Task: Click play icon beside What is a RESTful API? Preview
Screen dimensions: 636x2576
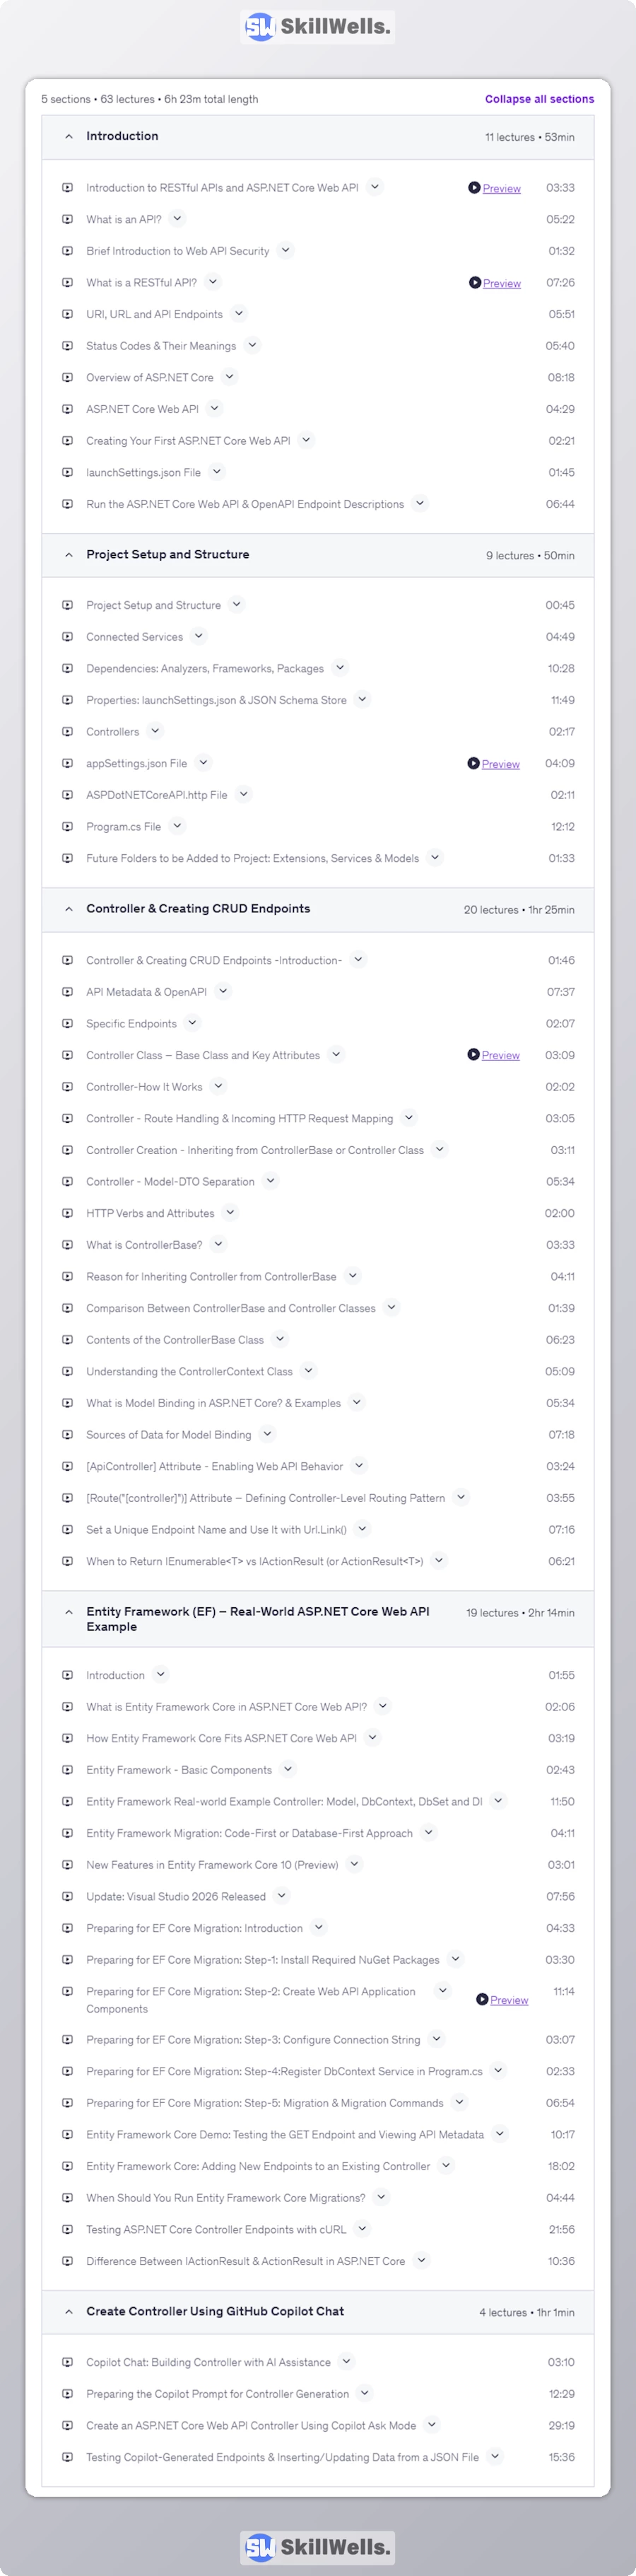Action: 475,283
